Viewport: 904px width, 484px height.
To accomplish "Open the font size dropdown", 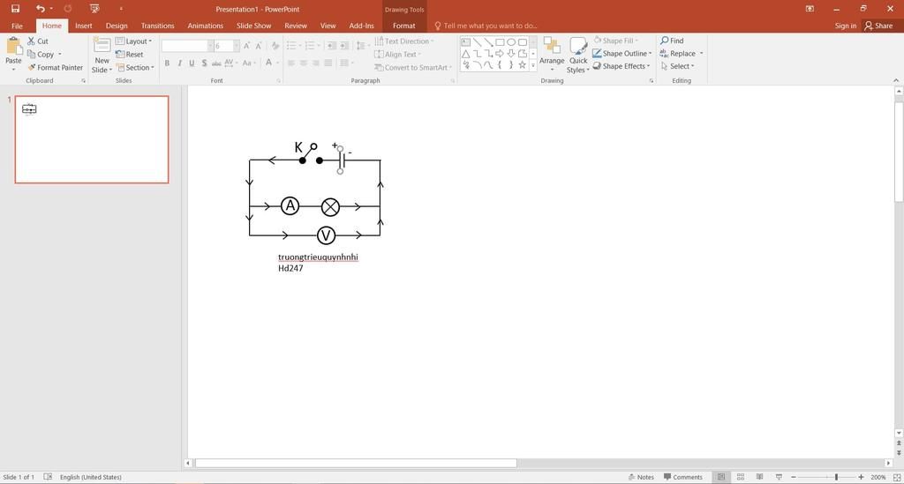I will pyautogui.click(x=236, y=46).
